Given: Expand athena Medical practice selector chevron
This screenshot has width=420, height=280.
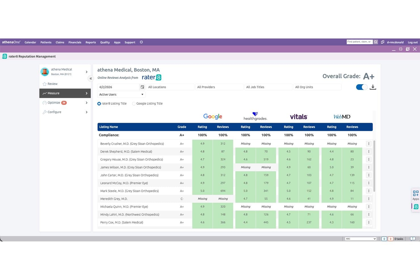Looking at the screenshot, I should 87,72.
